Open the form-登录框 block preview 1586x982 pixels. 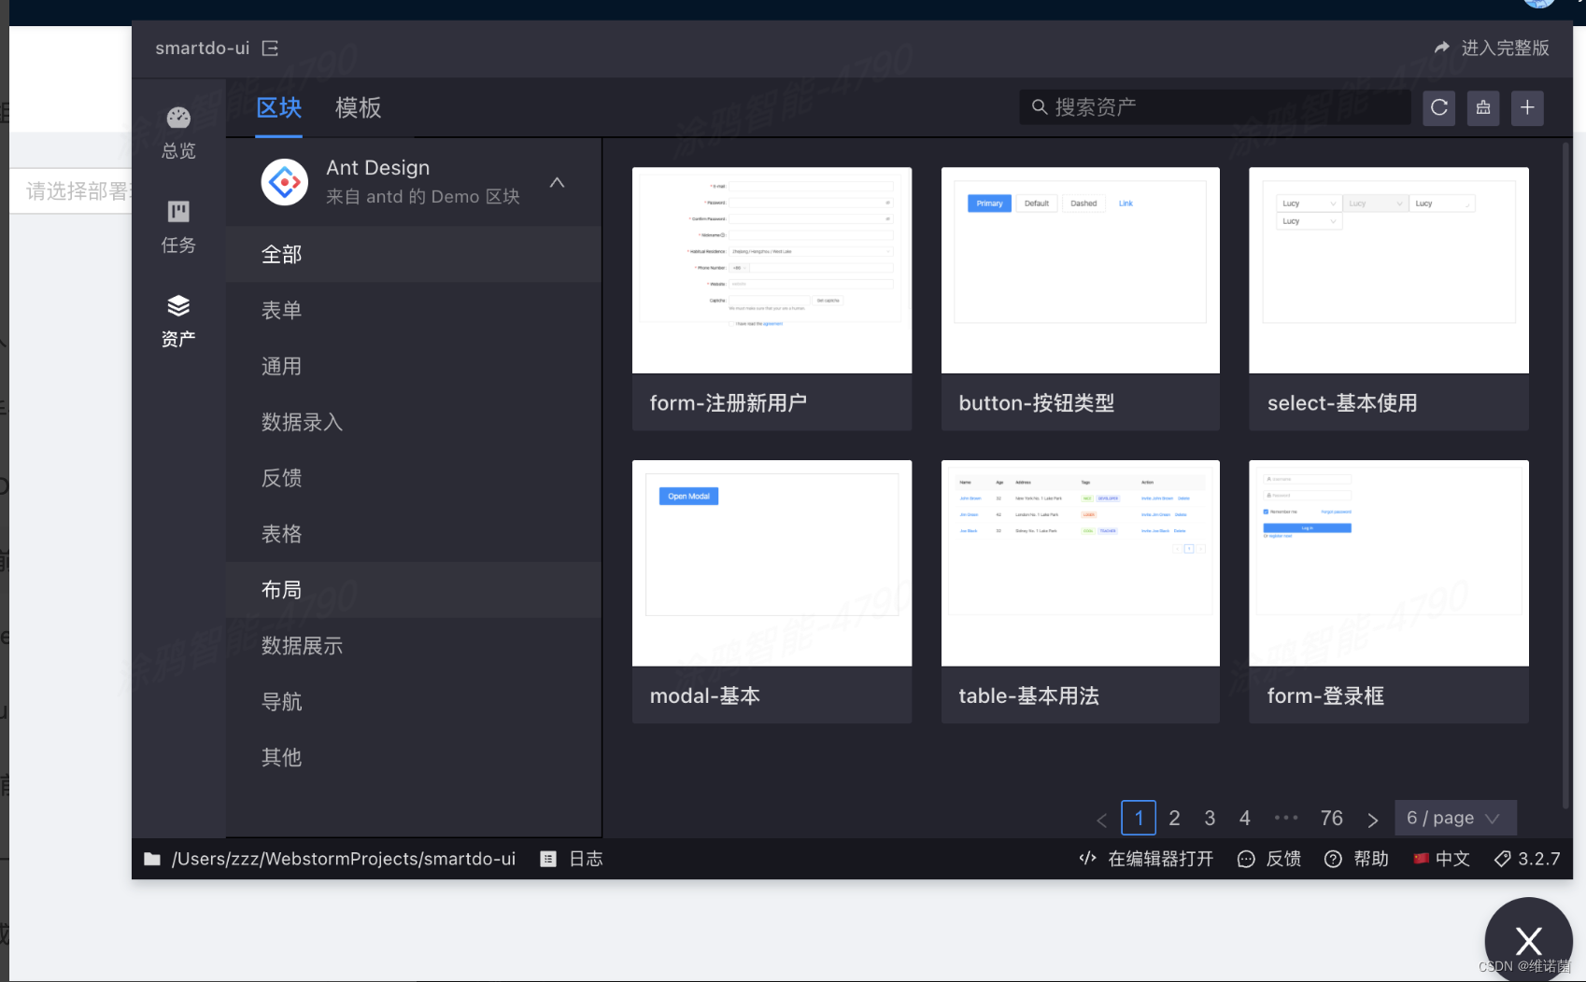[x=1388, y=562]
